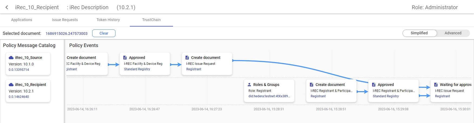The width and height of the screenshot is (474, 123).
Task: Click document icon on Create document Registrant & Participant card
Action: (x=311, y=85)
